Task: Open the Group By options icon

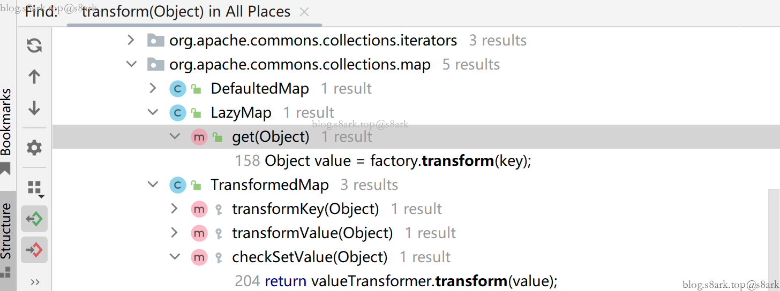Action: (x=35, y=188)
